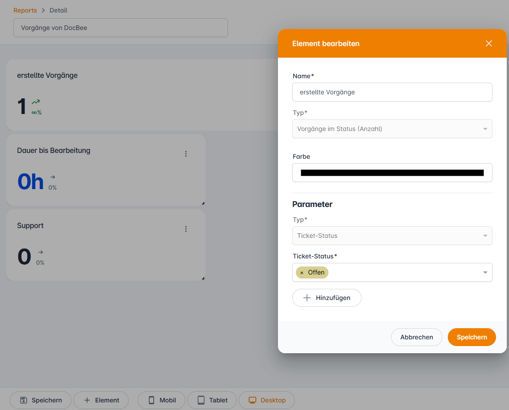Select the Desktop preview layout

(267, 400)
